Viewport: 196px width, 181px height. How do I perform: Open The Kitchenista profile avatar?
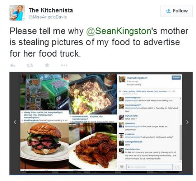tap(17, 12)
